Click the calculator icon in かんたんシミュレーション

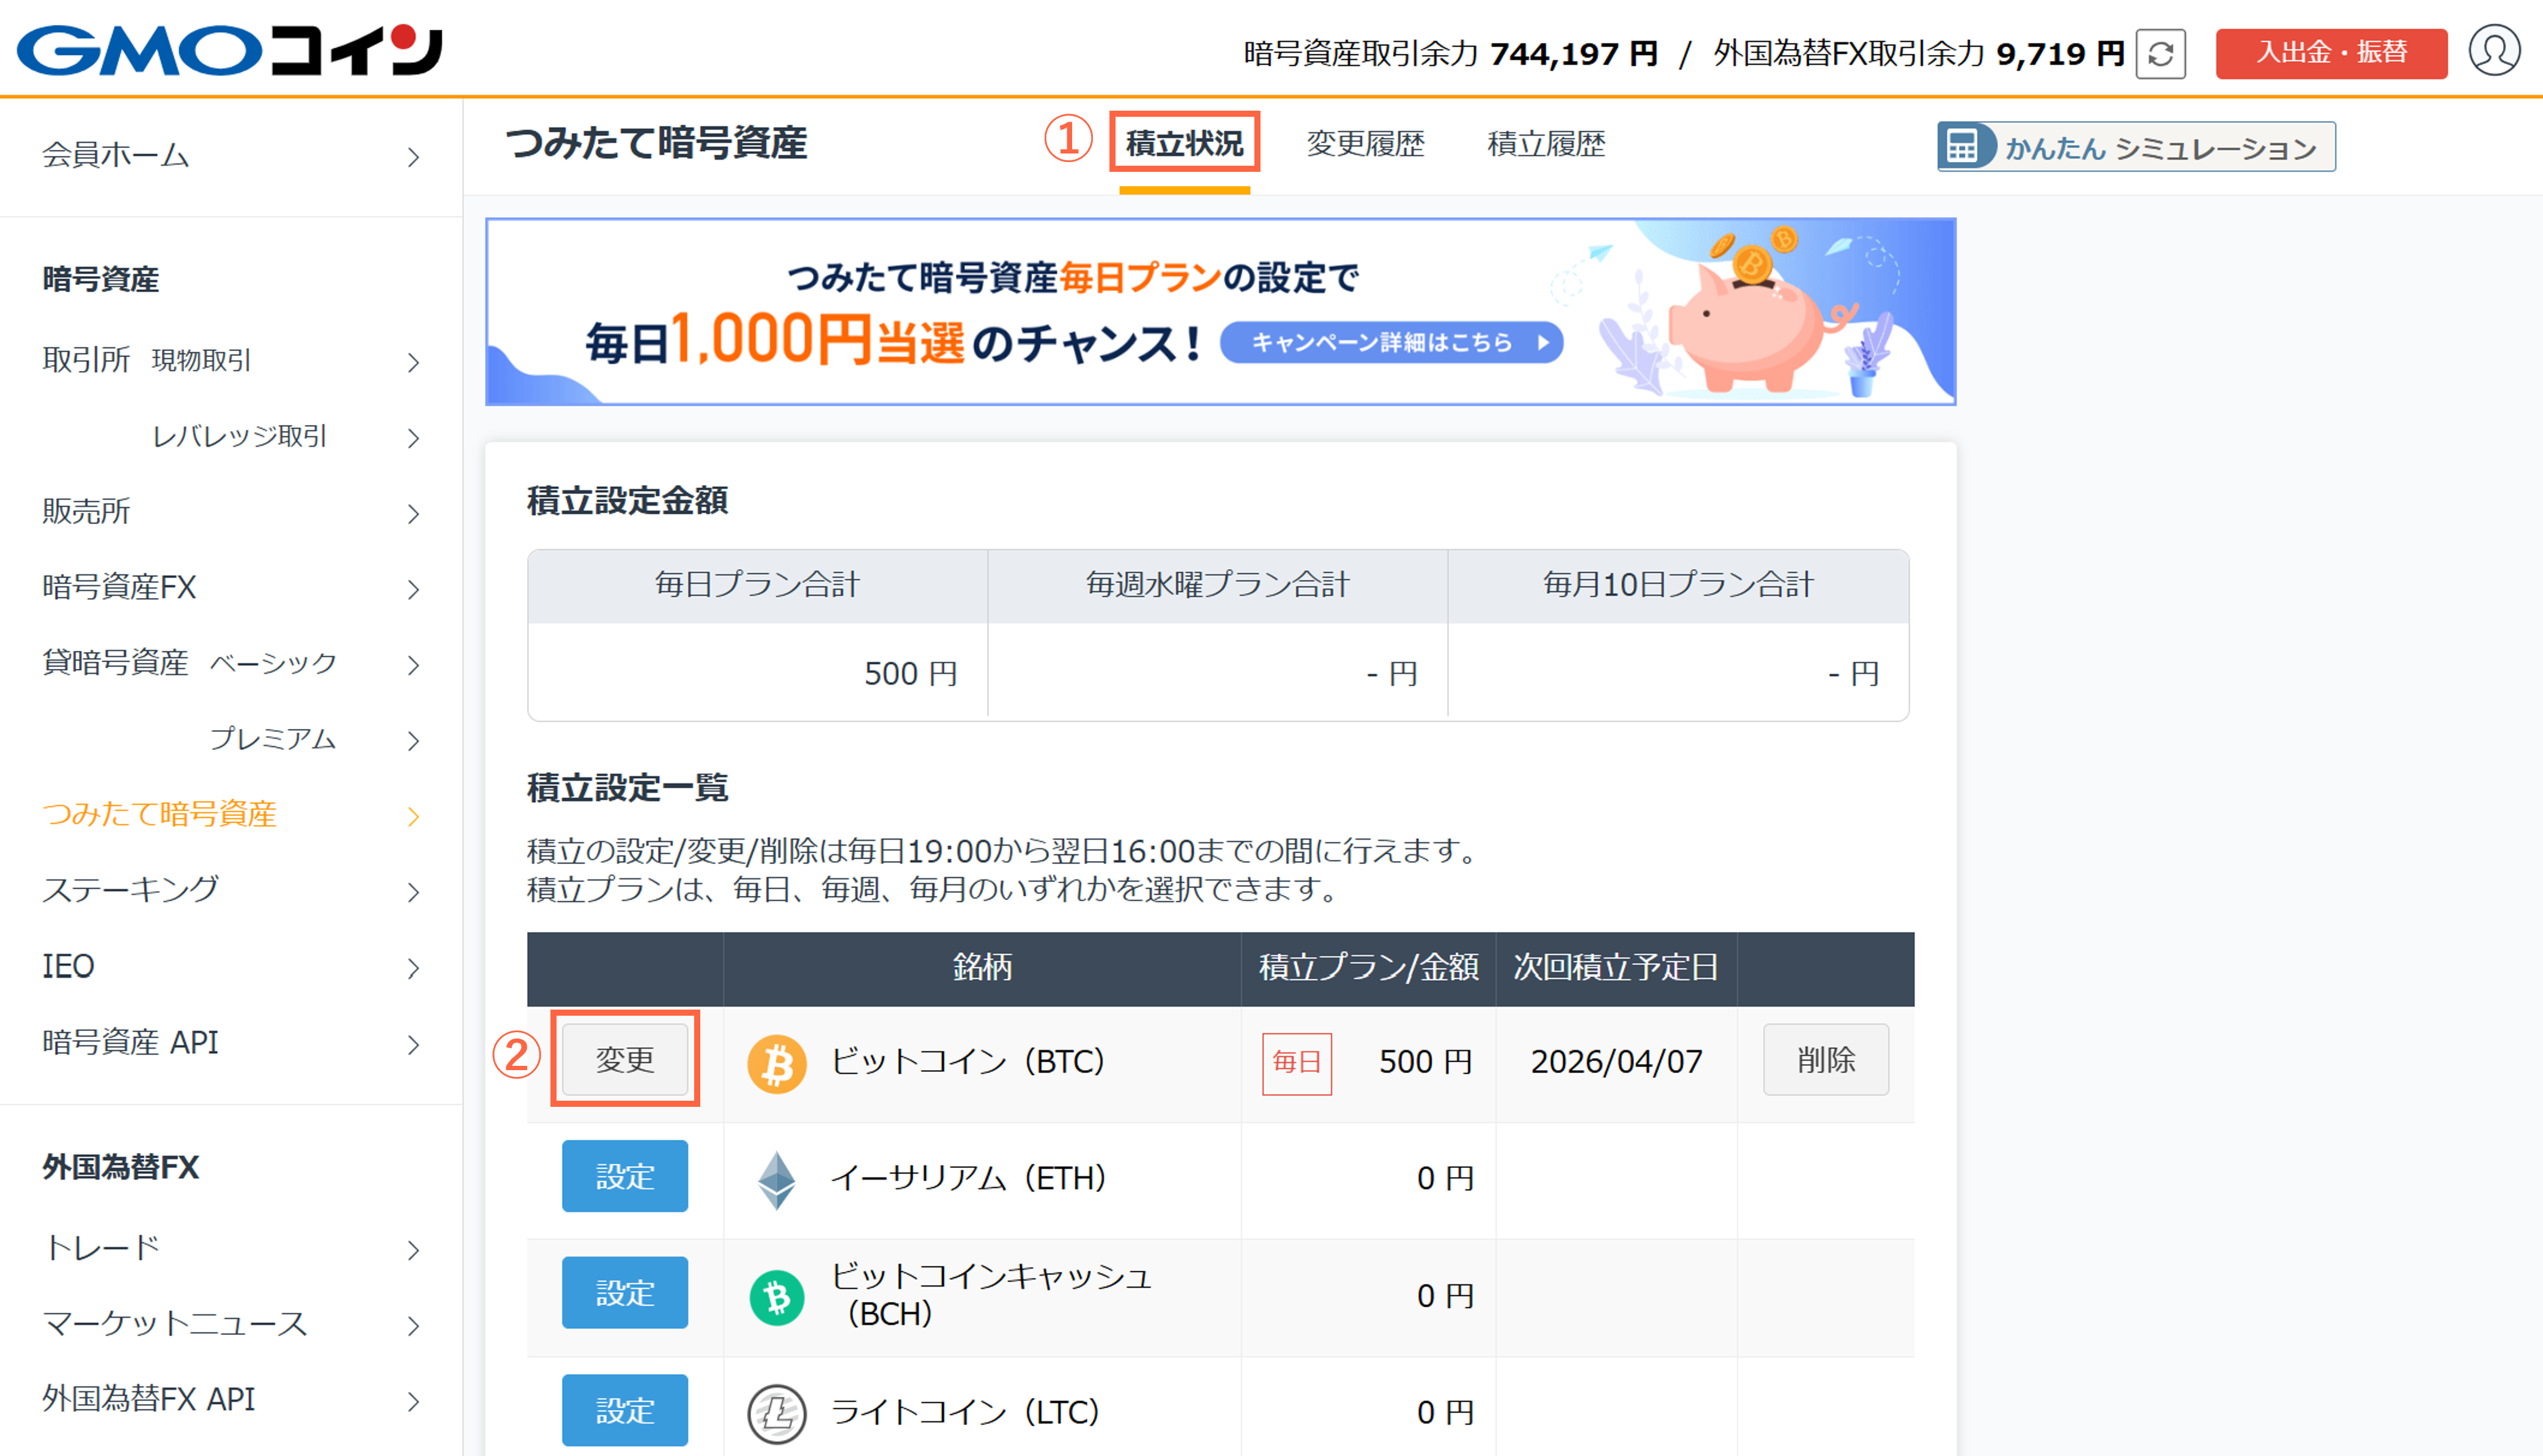[x=1961, y=147]
